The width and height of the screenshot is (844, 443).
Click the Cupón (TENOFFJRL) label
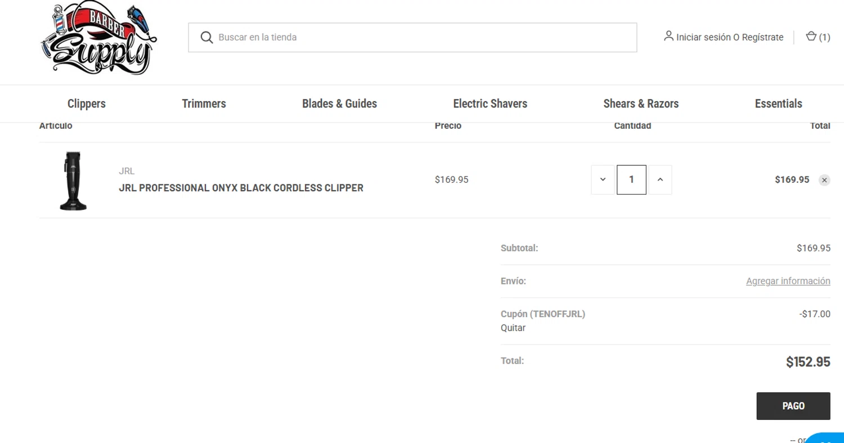[x=543, y=314]
